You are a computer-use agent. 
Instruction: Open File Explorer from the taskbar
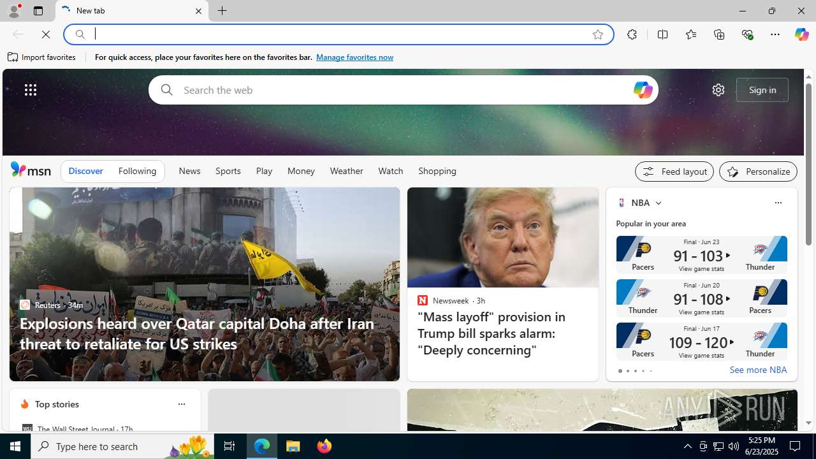coord(293,446)
